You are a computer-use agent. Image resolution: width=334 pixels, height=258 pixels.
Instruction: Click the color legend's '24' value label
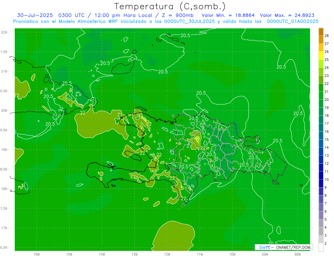pyautogui.click(x=327, y=68)
